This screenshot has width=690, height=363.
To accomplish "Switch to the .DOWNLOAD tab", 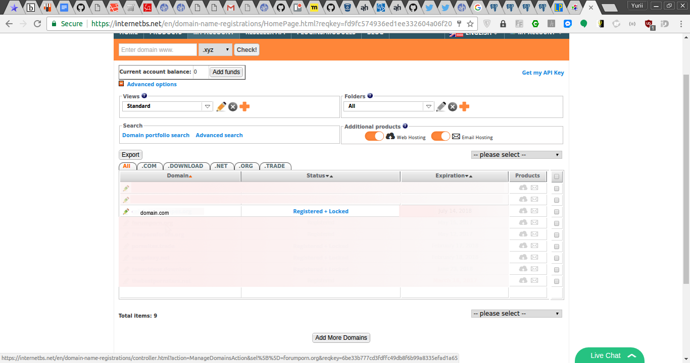I will 185,166.
